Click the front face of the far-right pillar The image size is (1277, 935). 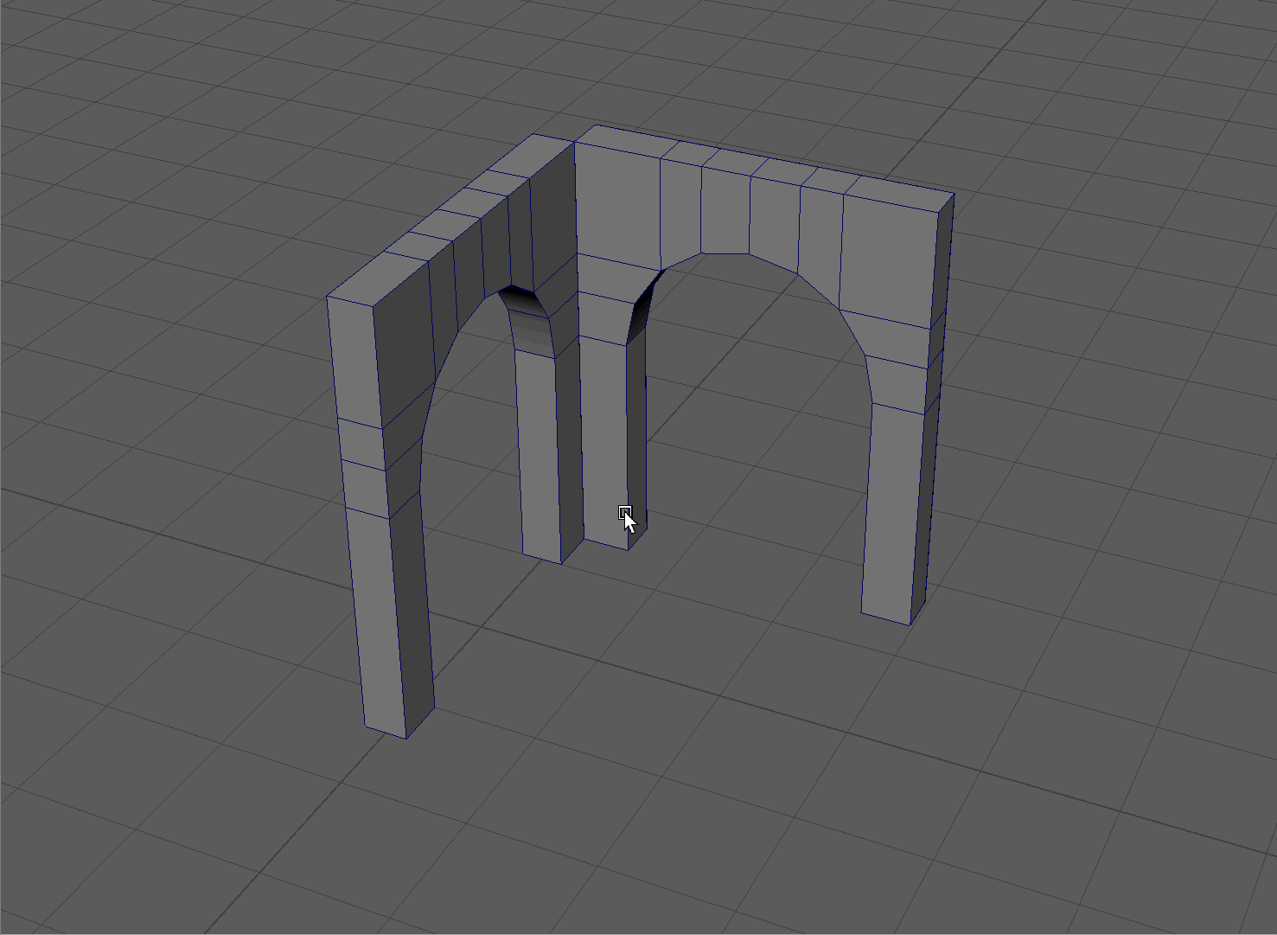click(892, 510)
